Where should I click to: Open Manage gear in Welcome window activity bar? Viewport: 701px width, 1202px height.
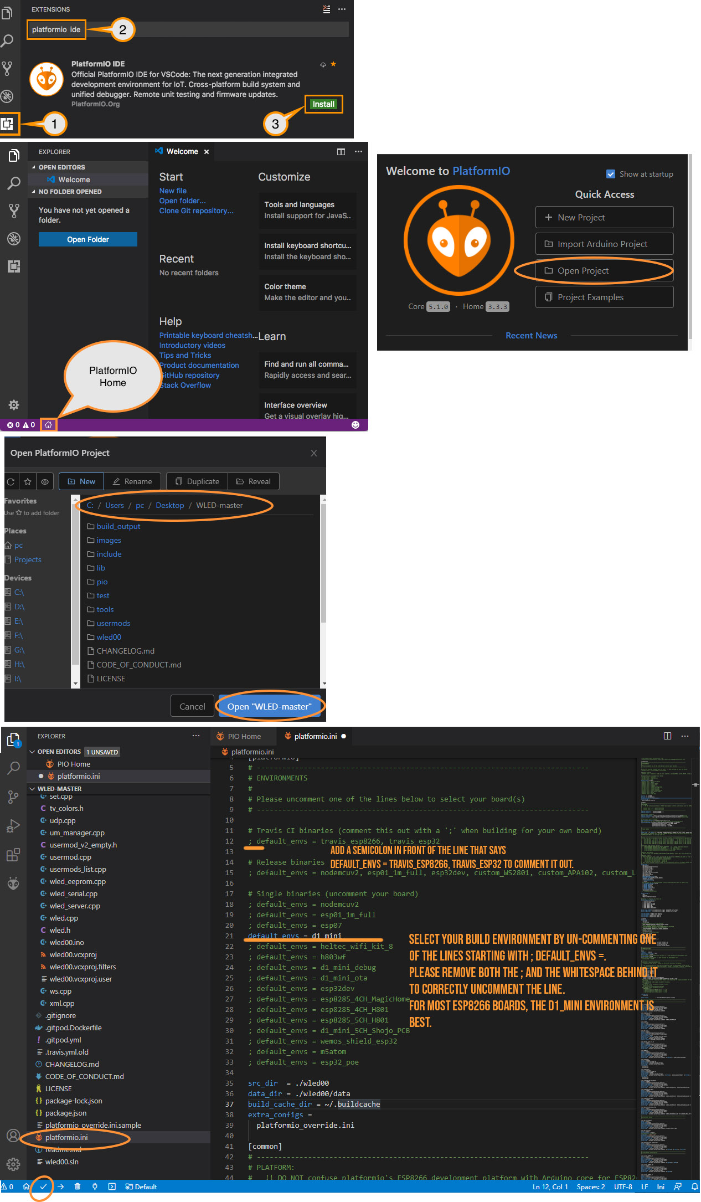[x=14, y=405]
